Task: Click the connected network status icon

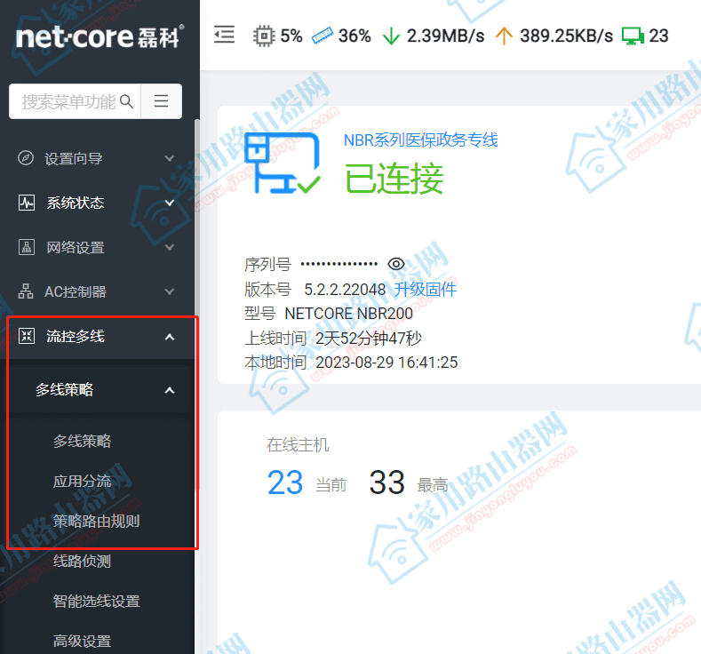Action: click(x=283, y=163)
